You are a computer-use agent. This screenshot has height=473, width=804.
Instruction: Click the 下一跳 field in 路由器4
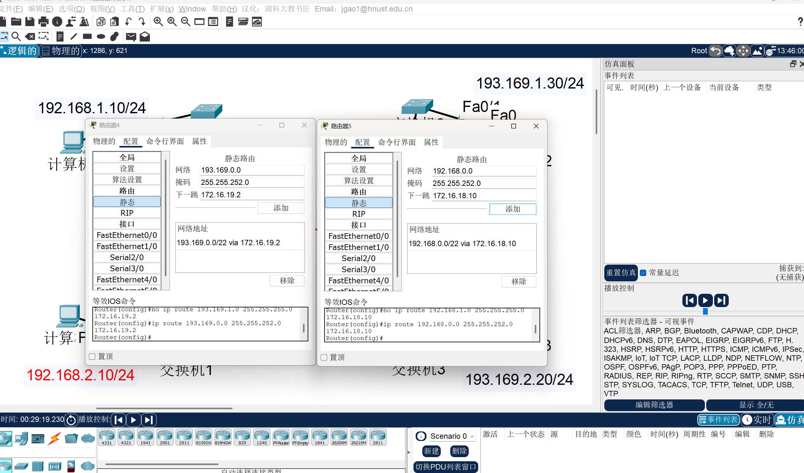click(x=252, y=194)
